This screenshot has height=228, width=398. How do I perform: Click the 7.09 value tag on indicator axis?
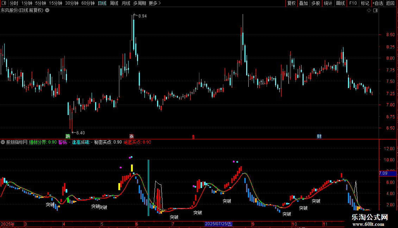point(387,173)
